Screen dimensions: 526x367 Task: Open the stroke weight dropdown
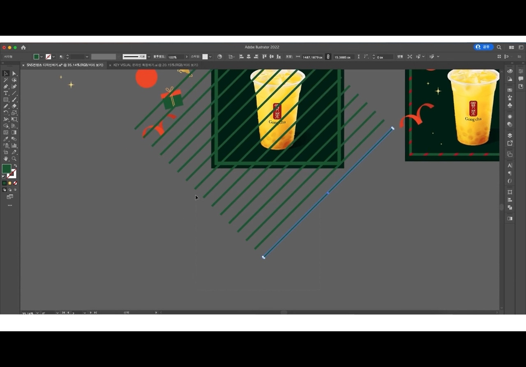point(87,57)
